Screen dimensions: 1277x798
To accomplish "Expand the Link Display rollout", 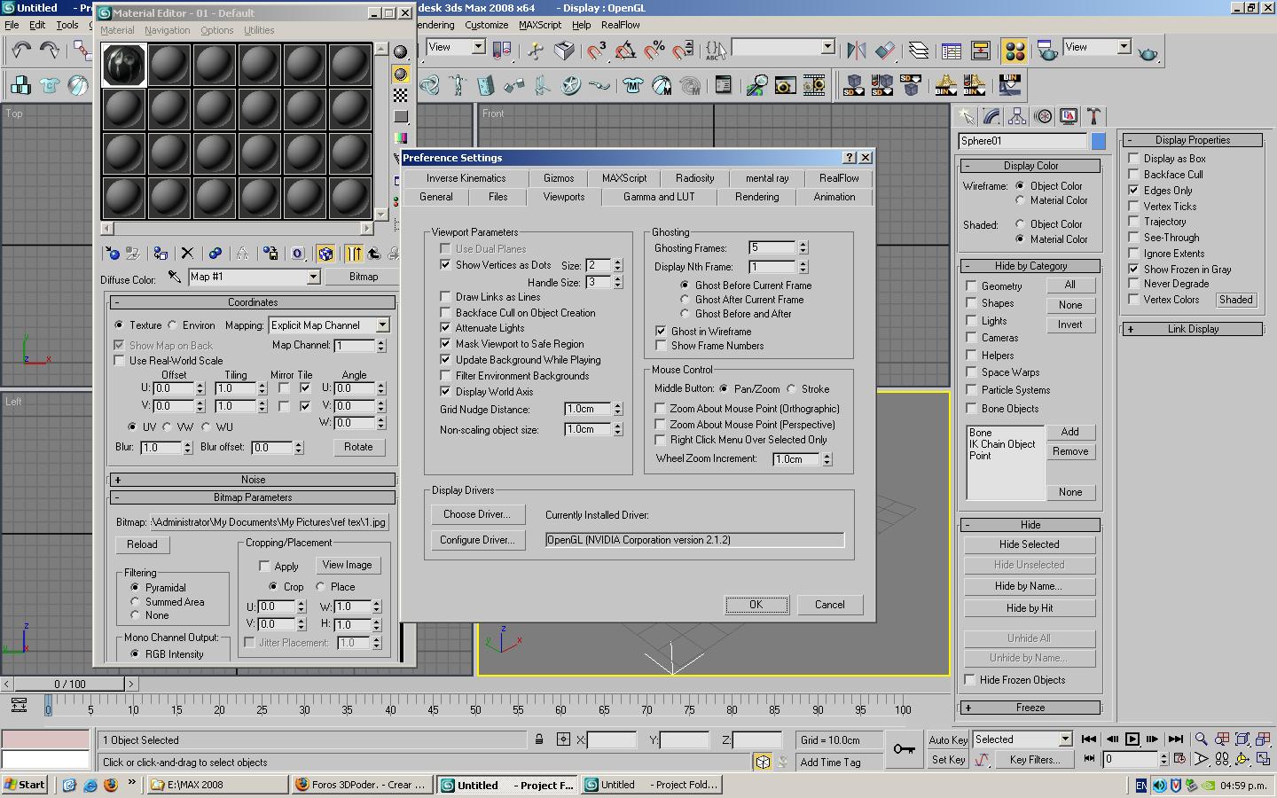I will pyautogui.click(x=1192, y=329).
